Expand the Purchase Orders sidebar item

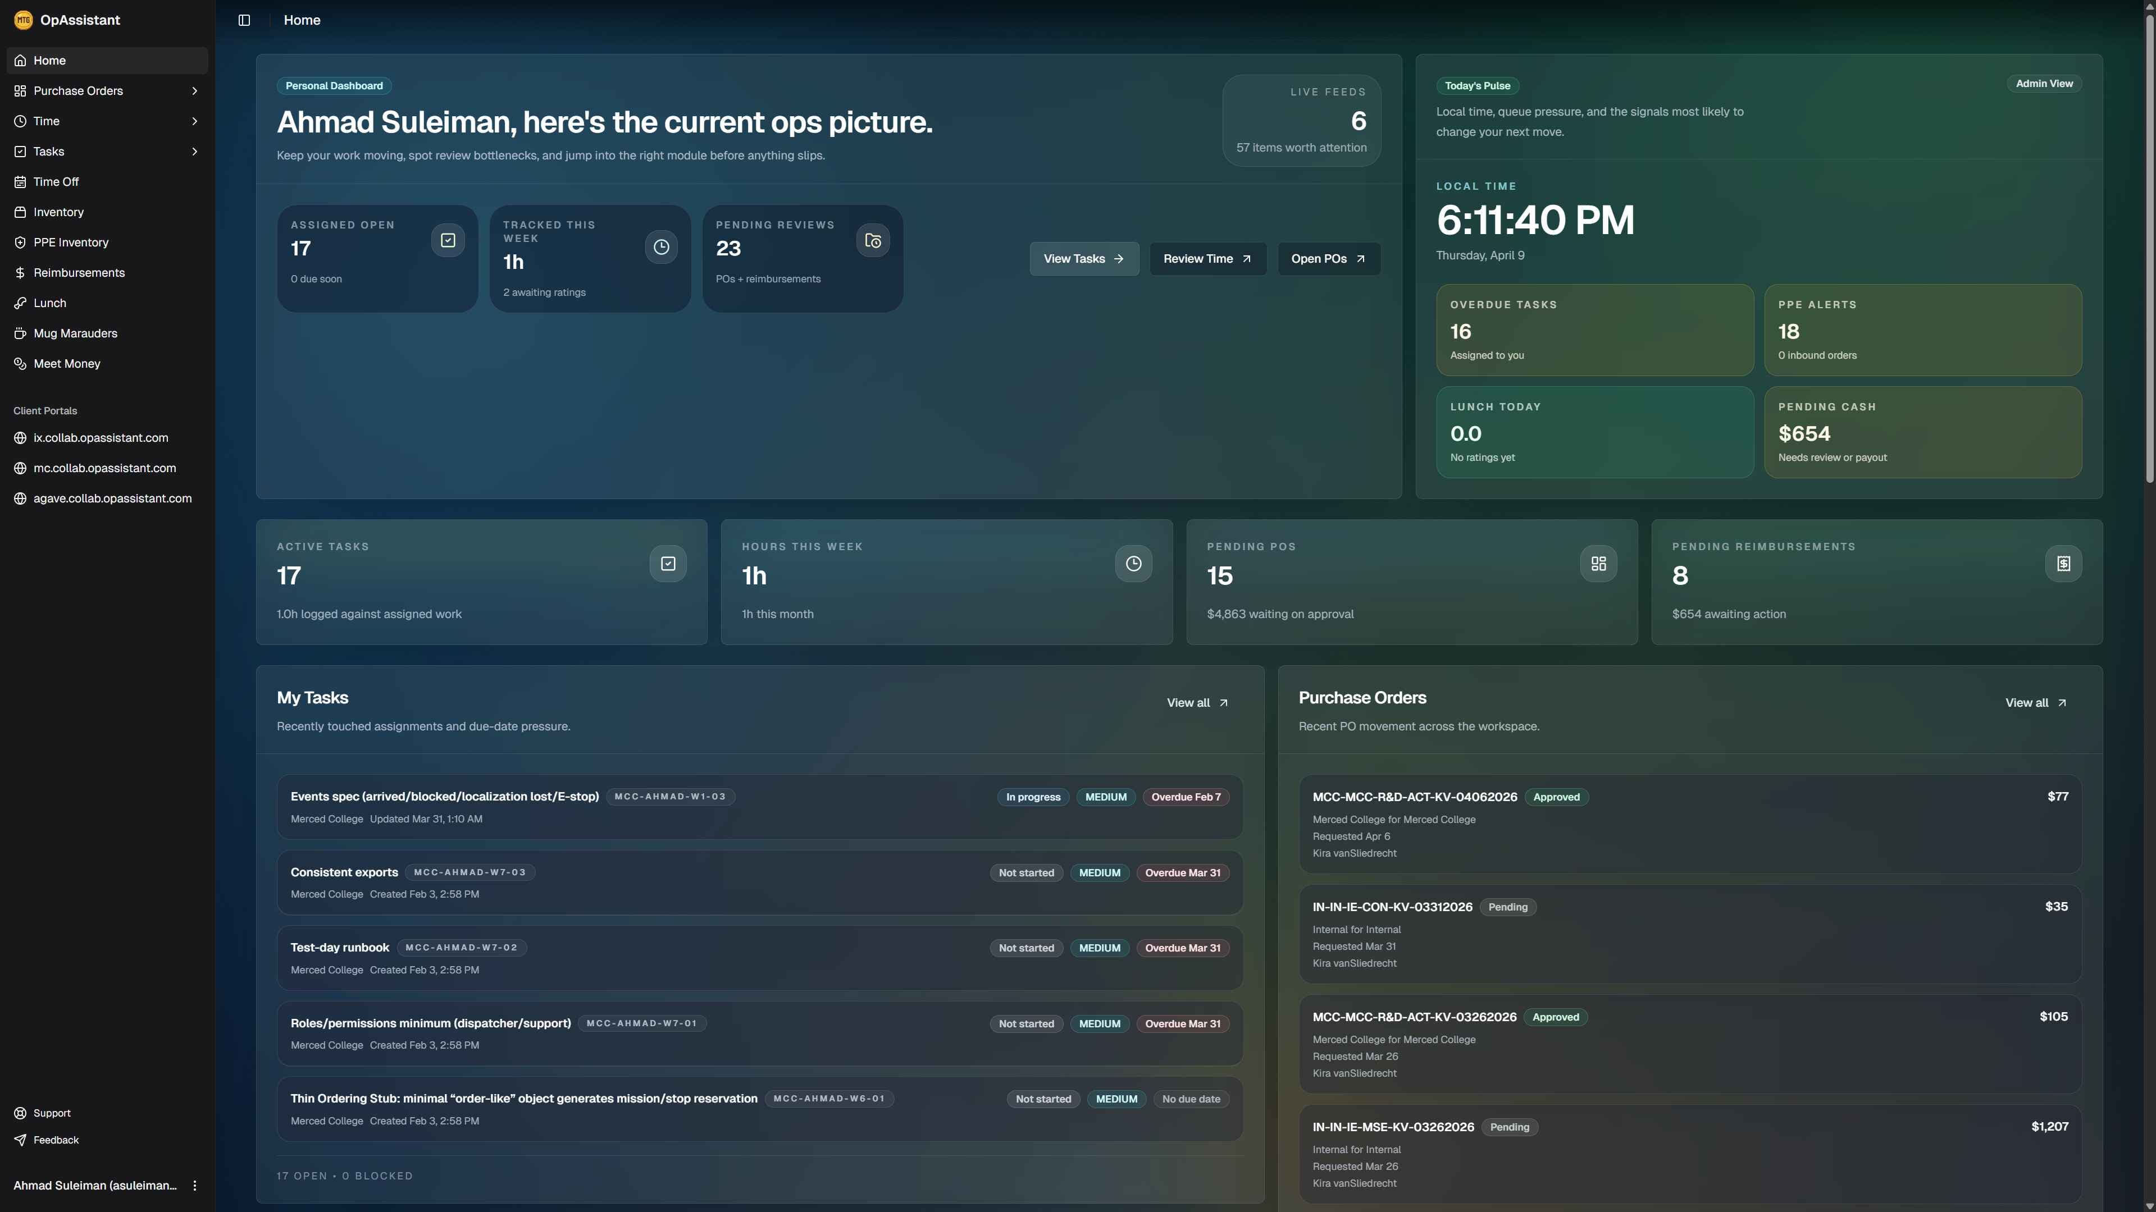[x=195, y=90]
